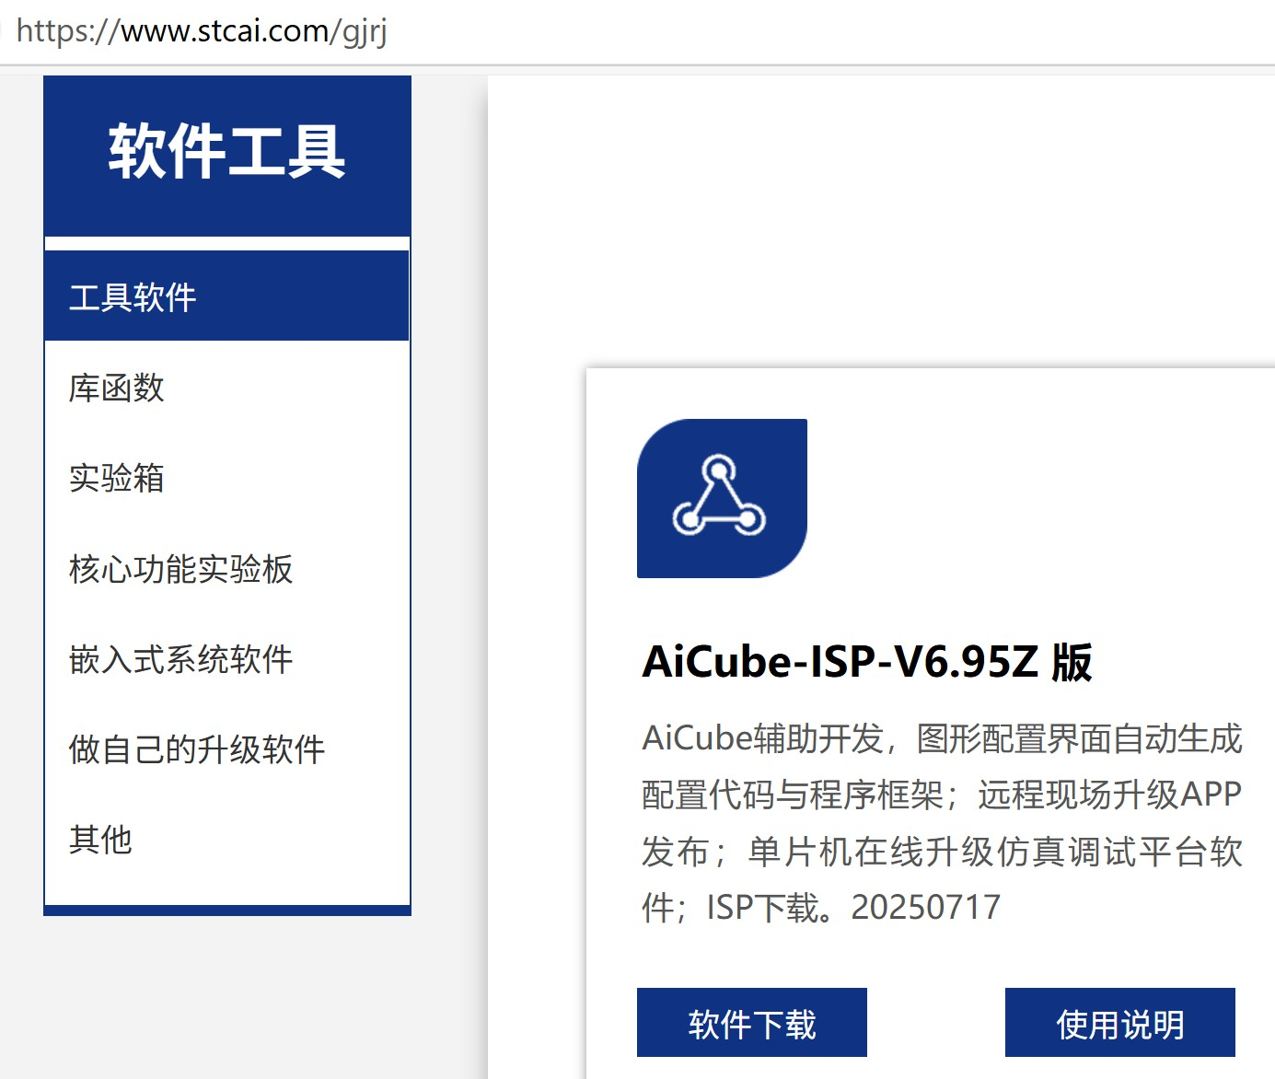The image size is (1275, 1079).
Task: Select 嵌入式系统软件 in the sidebar
Action: (x=180, y=659)
